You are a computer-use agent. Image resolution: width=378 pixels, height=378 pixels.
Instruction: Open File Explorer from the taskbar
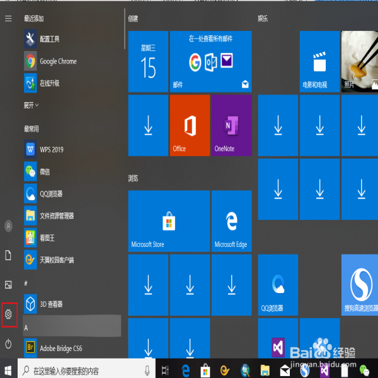[x=265, y=370]
